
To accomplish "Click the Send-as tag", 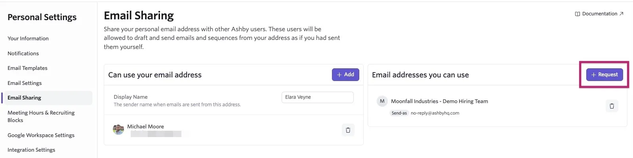I will tap(399, 113).
